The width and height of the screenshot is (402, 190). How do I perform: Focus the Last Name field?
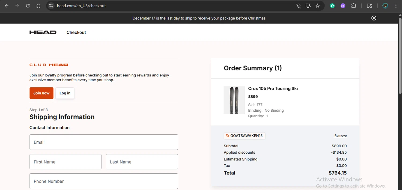point(142,162)
